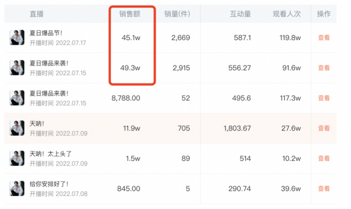Viewport: 351px width, 209px height.
Task: Select the 互动量 column header
Action: [x=240, y=14]
